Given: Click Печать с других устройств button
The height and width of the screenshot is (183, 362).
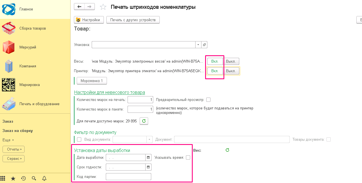Looking at the screenshot, I should click(133, 20).
